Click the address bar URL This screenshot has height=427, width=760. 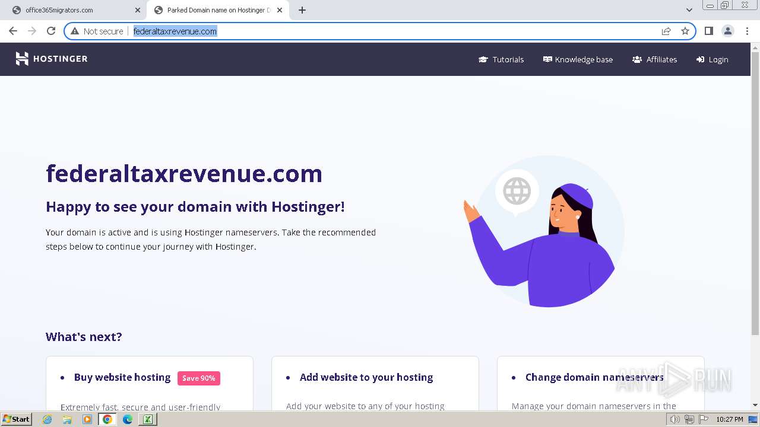175,31
